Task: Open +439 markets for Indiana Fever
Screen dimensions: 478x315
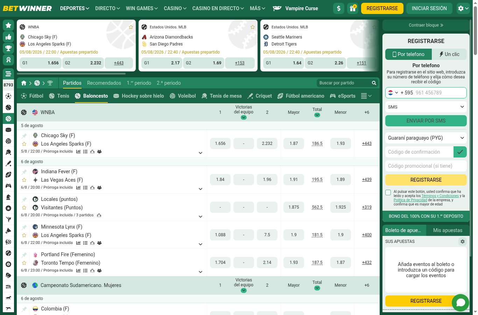Action: [x=367, y=180]
